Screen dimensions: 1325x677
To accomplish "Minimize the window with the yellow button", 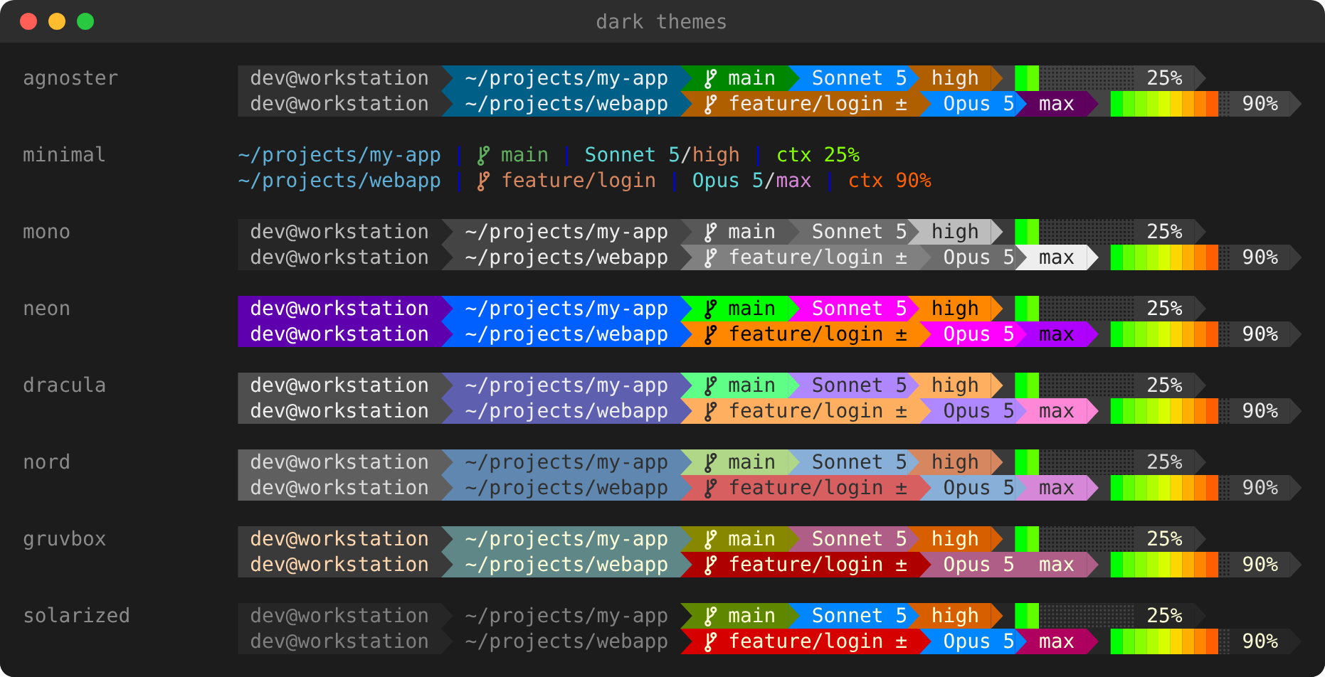I will tap(57, 21).
